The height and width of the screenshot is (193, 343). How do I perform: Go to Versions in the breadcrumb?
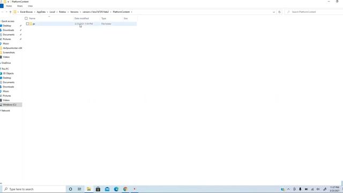pyautogui.click(x=74, y=12)
